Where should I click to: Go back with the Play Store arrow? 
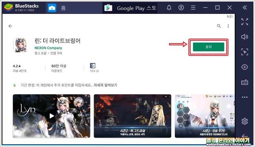coord(10,26)
